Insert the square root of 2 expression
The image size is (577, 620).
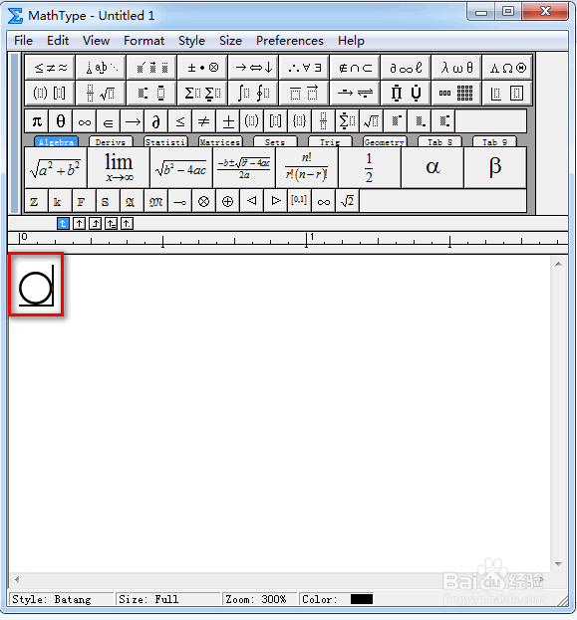pos(347,201)
